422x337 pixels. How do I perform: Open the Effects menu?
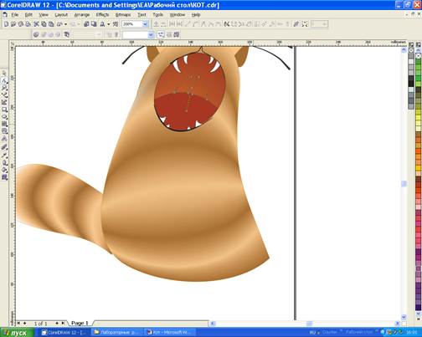pyautogui.click(x=102, y=15)
